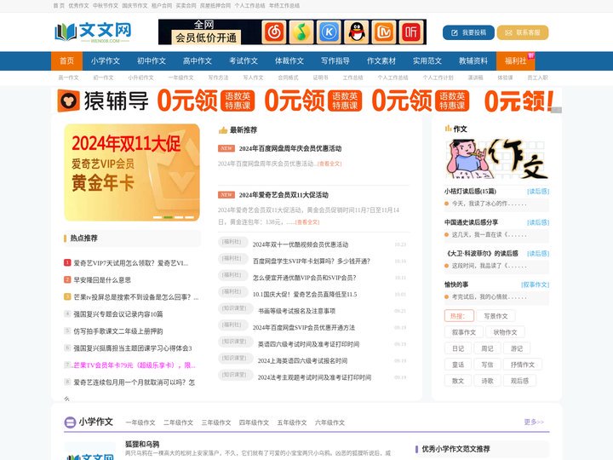The width and height of the screenshot is (613, 460).
Task: Click the thumbs-up icon beside 最新推荐
Action: 223,129
